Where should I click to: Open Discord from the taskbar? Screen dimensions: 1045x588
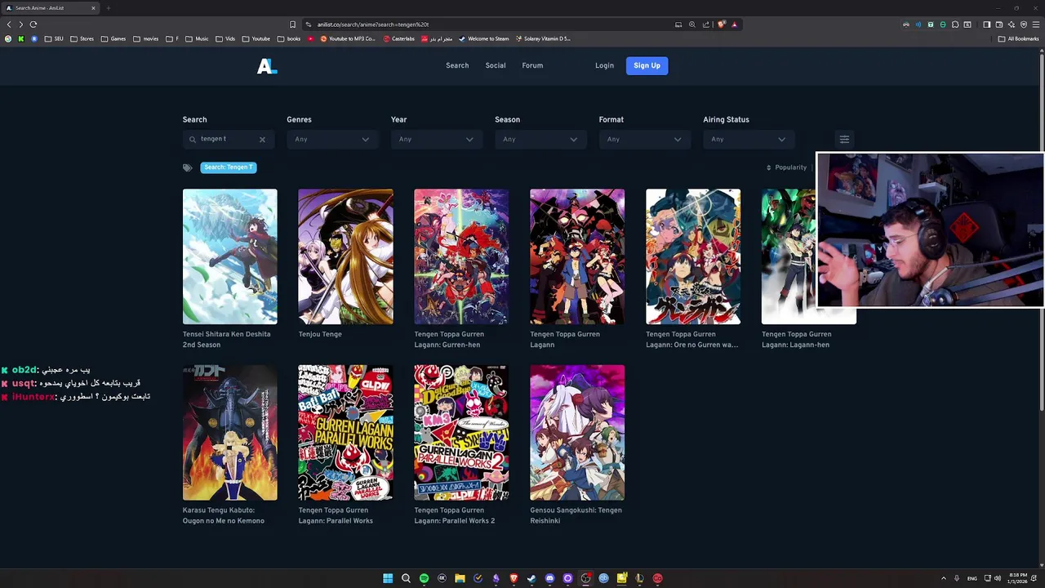[549, 578]
